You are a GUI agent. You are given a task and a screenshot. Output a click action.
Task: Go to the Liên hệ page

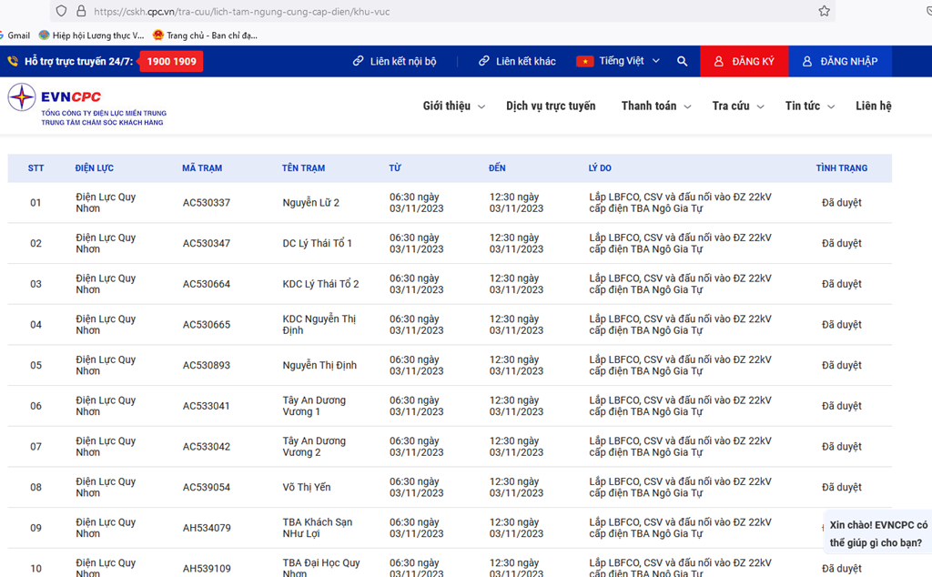873,106
